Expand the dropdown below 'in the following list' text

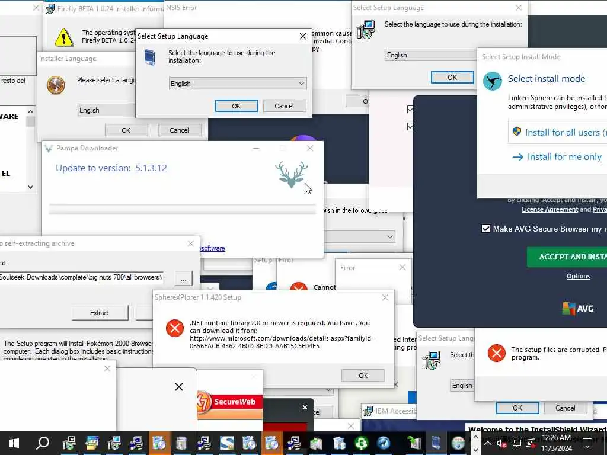click(359, 237)
